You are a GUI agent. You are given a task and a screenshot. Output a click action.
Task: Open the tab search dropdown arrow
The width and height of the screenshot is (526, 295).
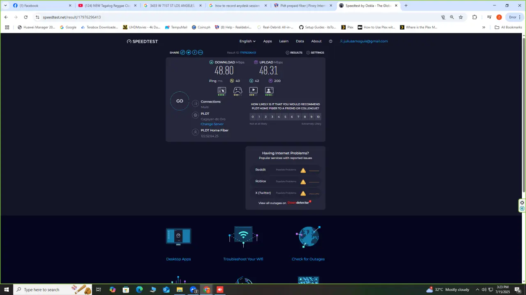5,6
